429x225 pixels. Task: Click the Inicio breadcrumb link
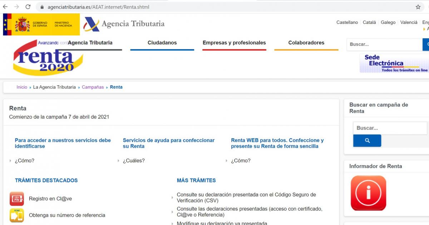tap(22, 87)
